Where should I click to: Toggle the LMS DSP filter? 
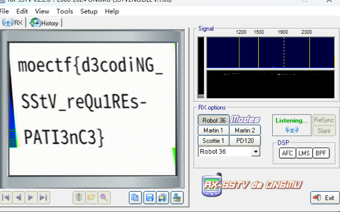click(304, 153)
